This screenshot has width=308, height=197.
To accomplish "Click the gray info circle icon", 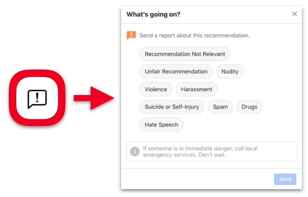I will pos(135,152).
